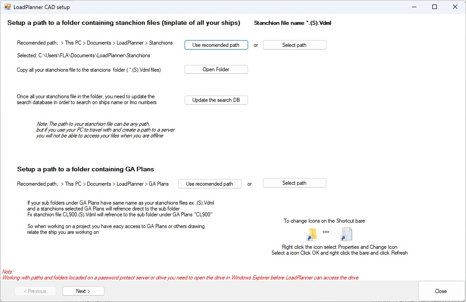Minimize the LoadPlanner CAD setup window

(x=414, y=7)
